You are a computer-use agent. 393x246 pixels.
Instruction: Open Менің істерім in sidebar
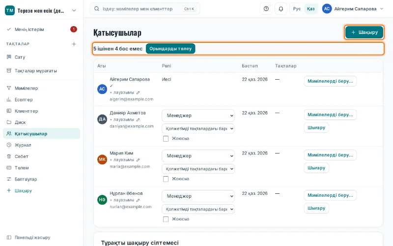click(x=42, y=30)
